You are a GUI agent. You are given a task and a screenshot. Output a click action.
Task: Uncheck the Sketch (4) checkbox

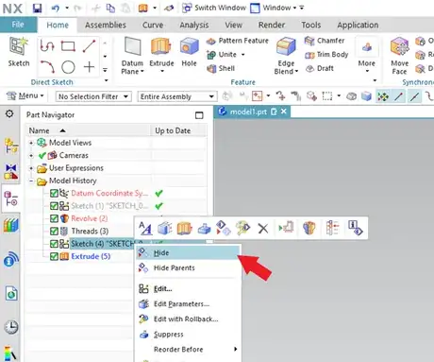pos(54,244)
